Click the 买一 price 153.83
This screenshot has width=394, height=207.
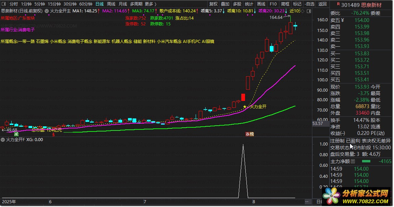(x=362, y=54)
